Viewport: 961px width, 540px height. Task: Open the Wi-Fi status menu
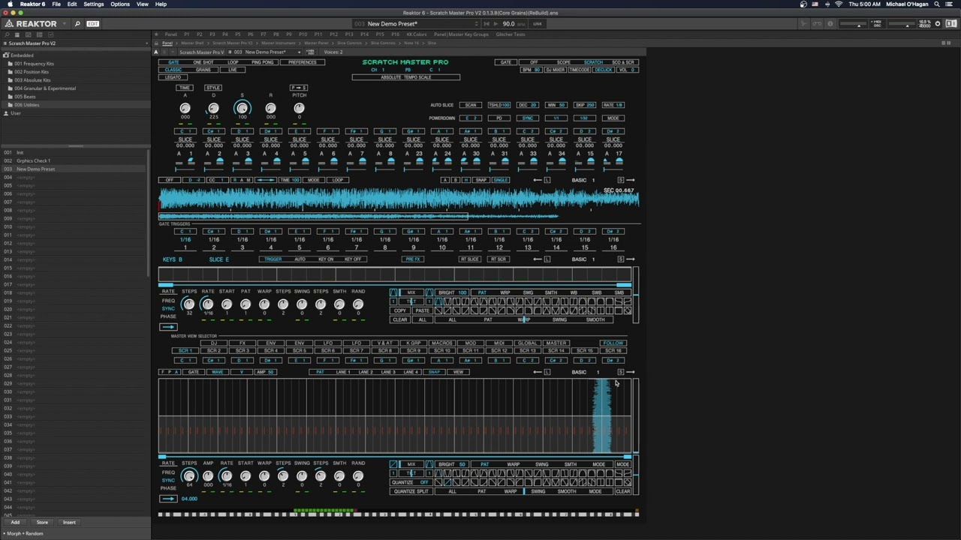(x=839, y=4)
